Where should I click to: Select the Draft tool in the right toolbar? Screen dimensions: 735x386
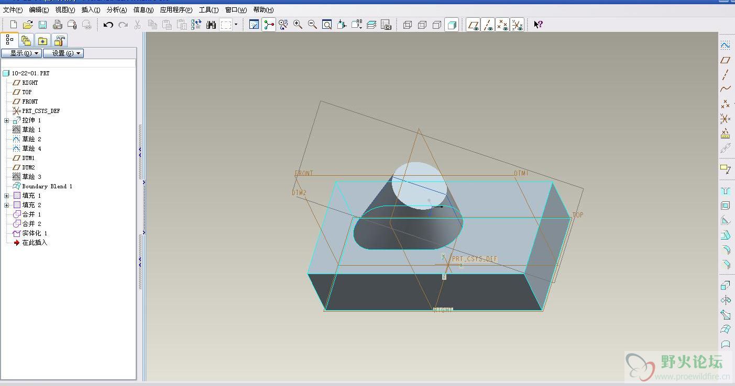726,235
